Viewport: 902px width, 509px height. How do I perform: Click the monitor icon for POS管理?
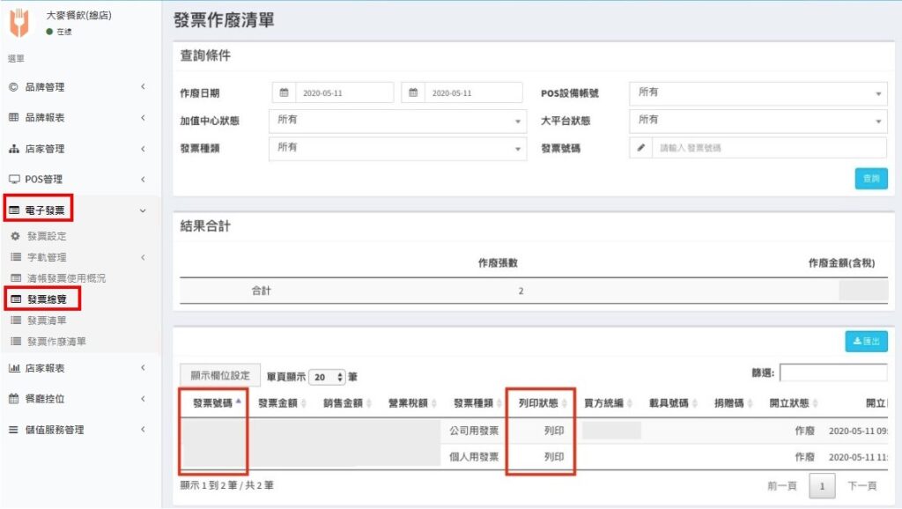[14, 179]
